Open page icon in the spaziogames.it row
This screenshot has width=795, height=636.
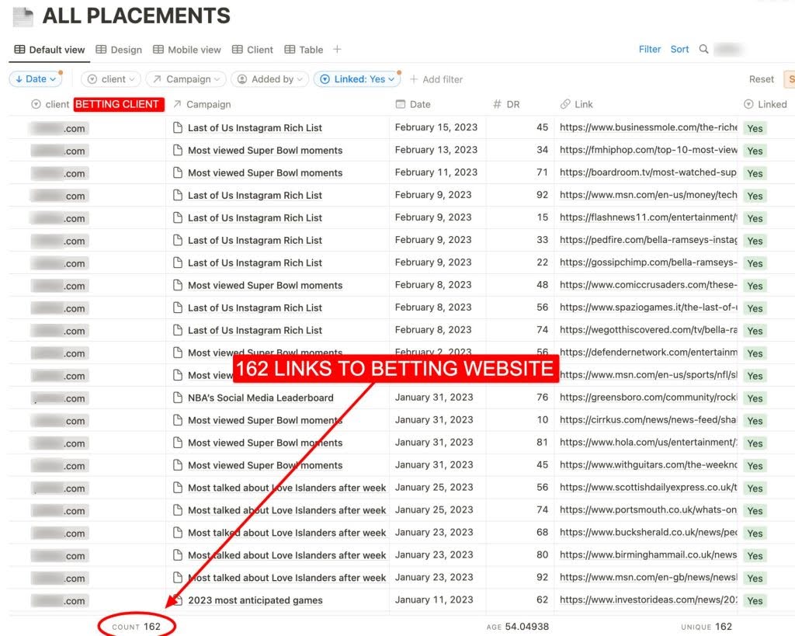click(x=178, y=308)
